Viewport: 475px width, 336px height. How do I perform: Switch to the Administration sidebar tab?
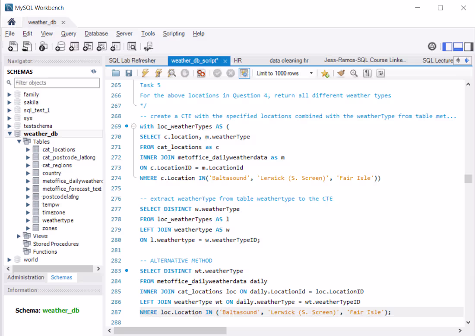coord(25,277)
